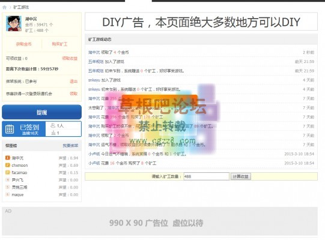Screen dimensions: 325x240
Task: Click the 我要绑架 link in the ranking header
Action: [x=70, y=146]
